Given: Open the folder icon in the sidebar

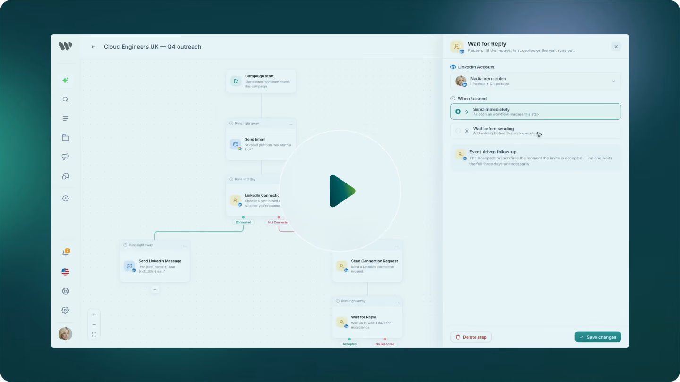Looking at the screenshot, I should click(66, 138).
